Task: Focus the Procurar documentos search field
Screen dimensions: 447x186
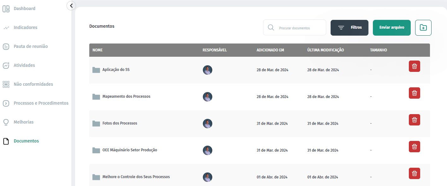Action: tap(295, 28)
